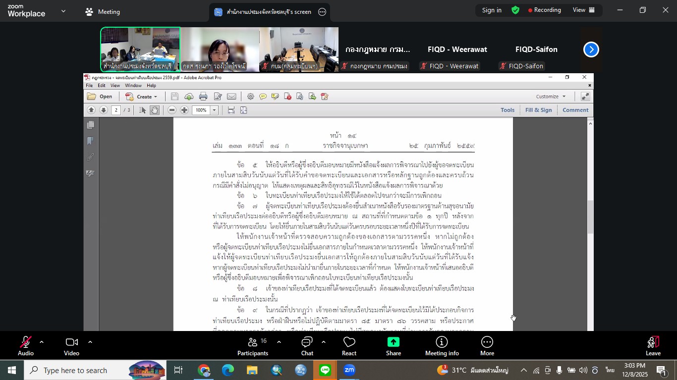Open React emoji reactions in Zoom
This screenshot has height=380, width=677.
tap(349, 346)
